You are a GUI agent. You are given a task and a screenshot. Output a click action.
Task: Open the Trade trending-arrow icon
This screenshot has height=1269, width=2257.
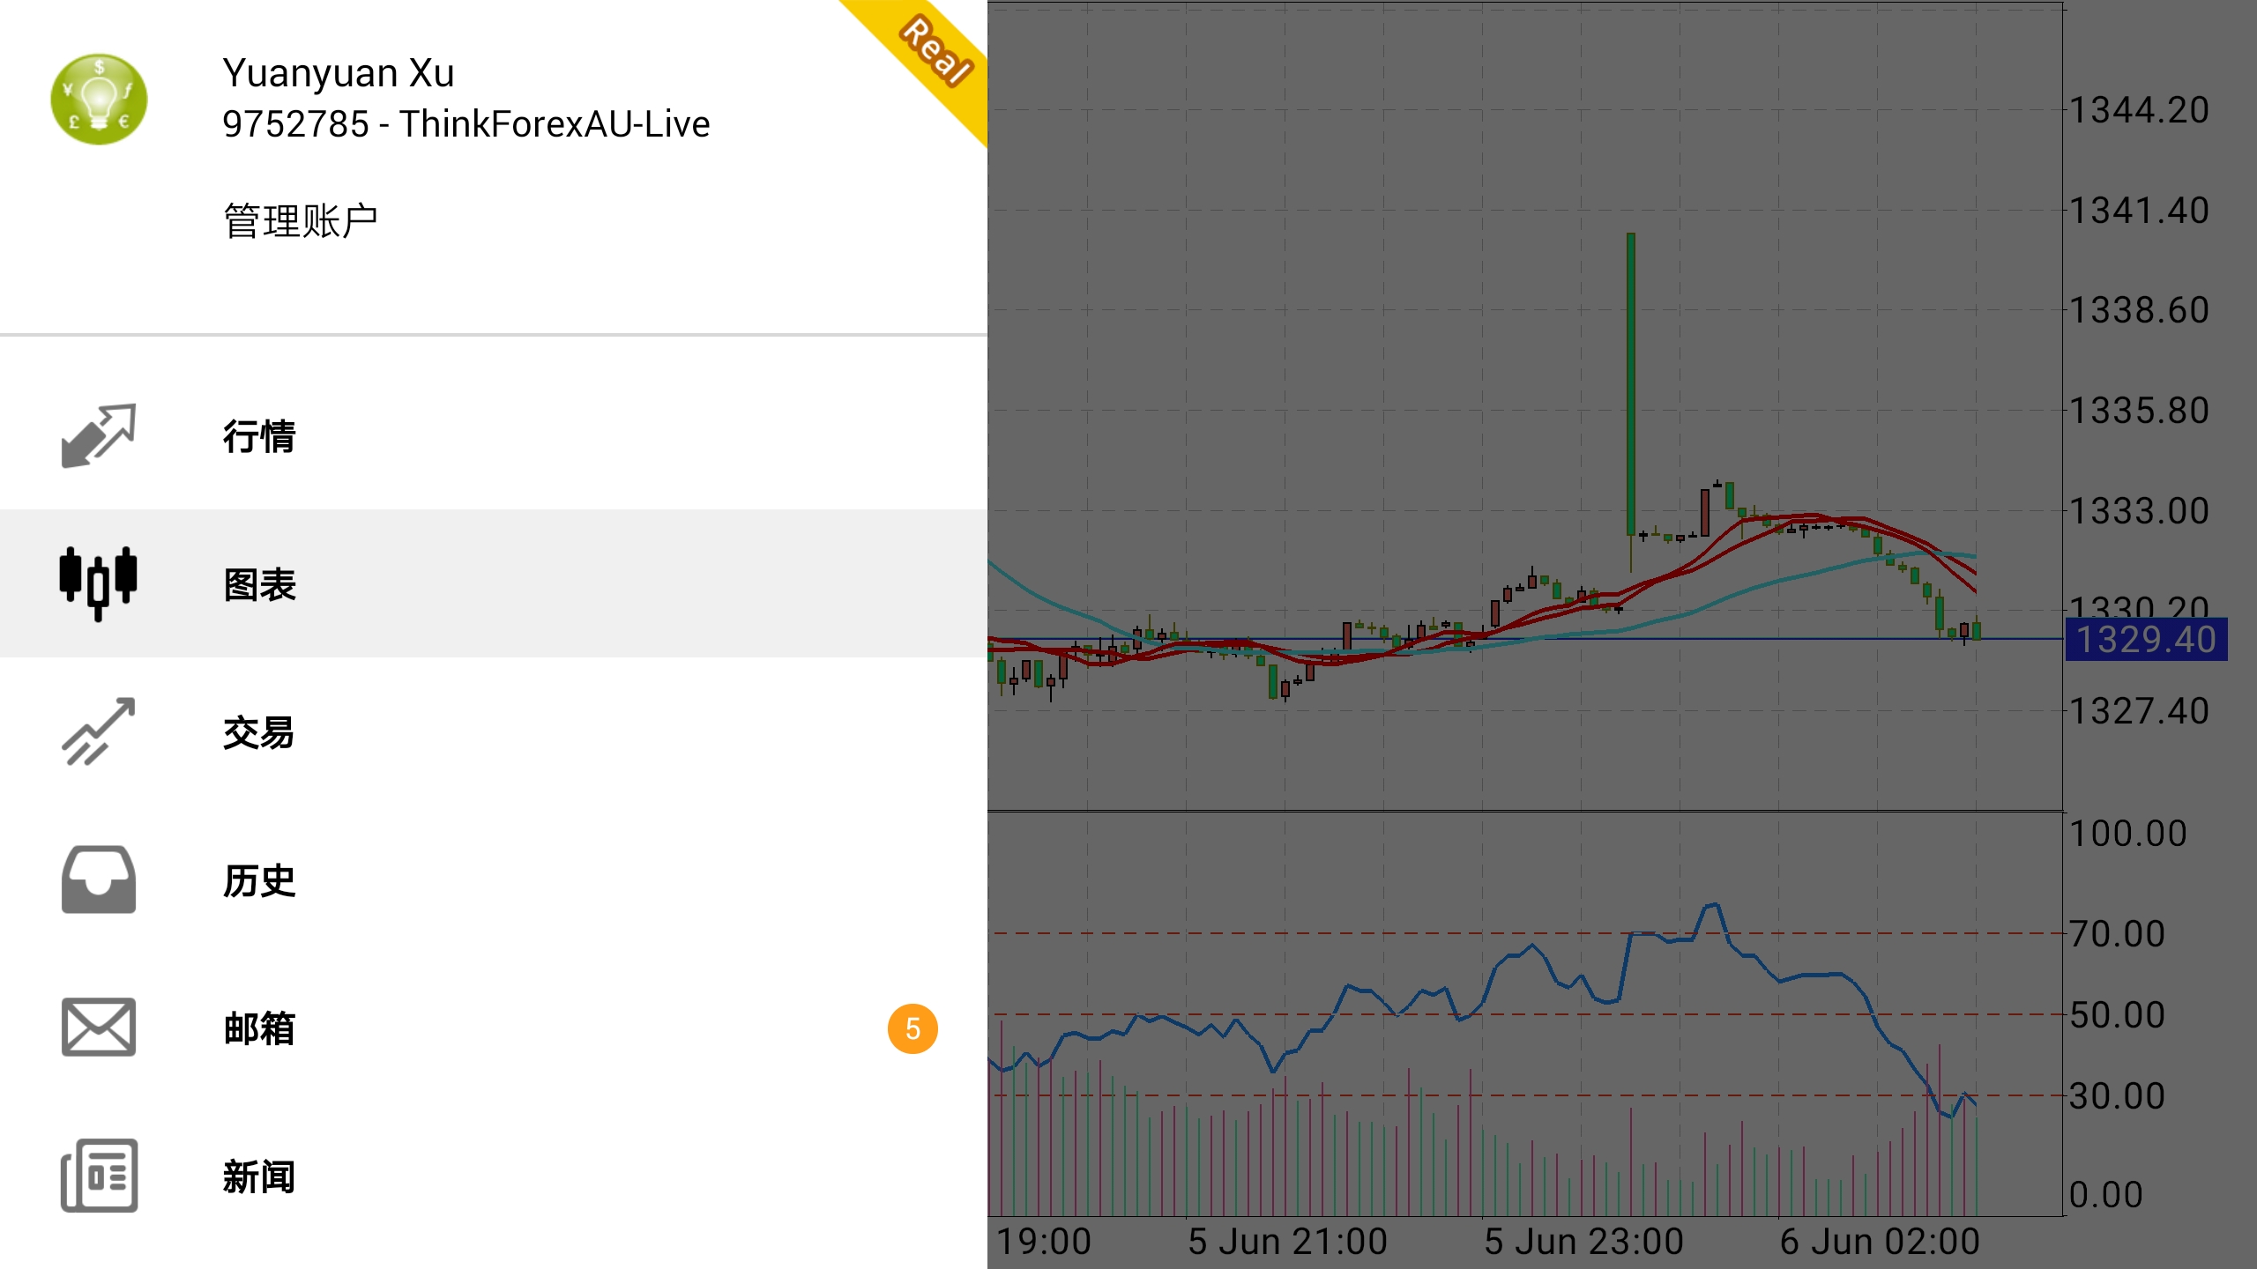(99, 731)
